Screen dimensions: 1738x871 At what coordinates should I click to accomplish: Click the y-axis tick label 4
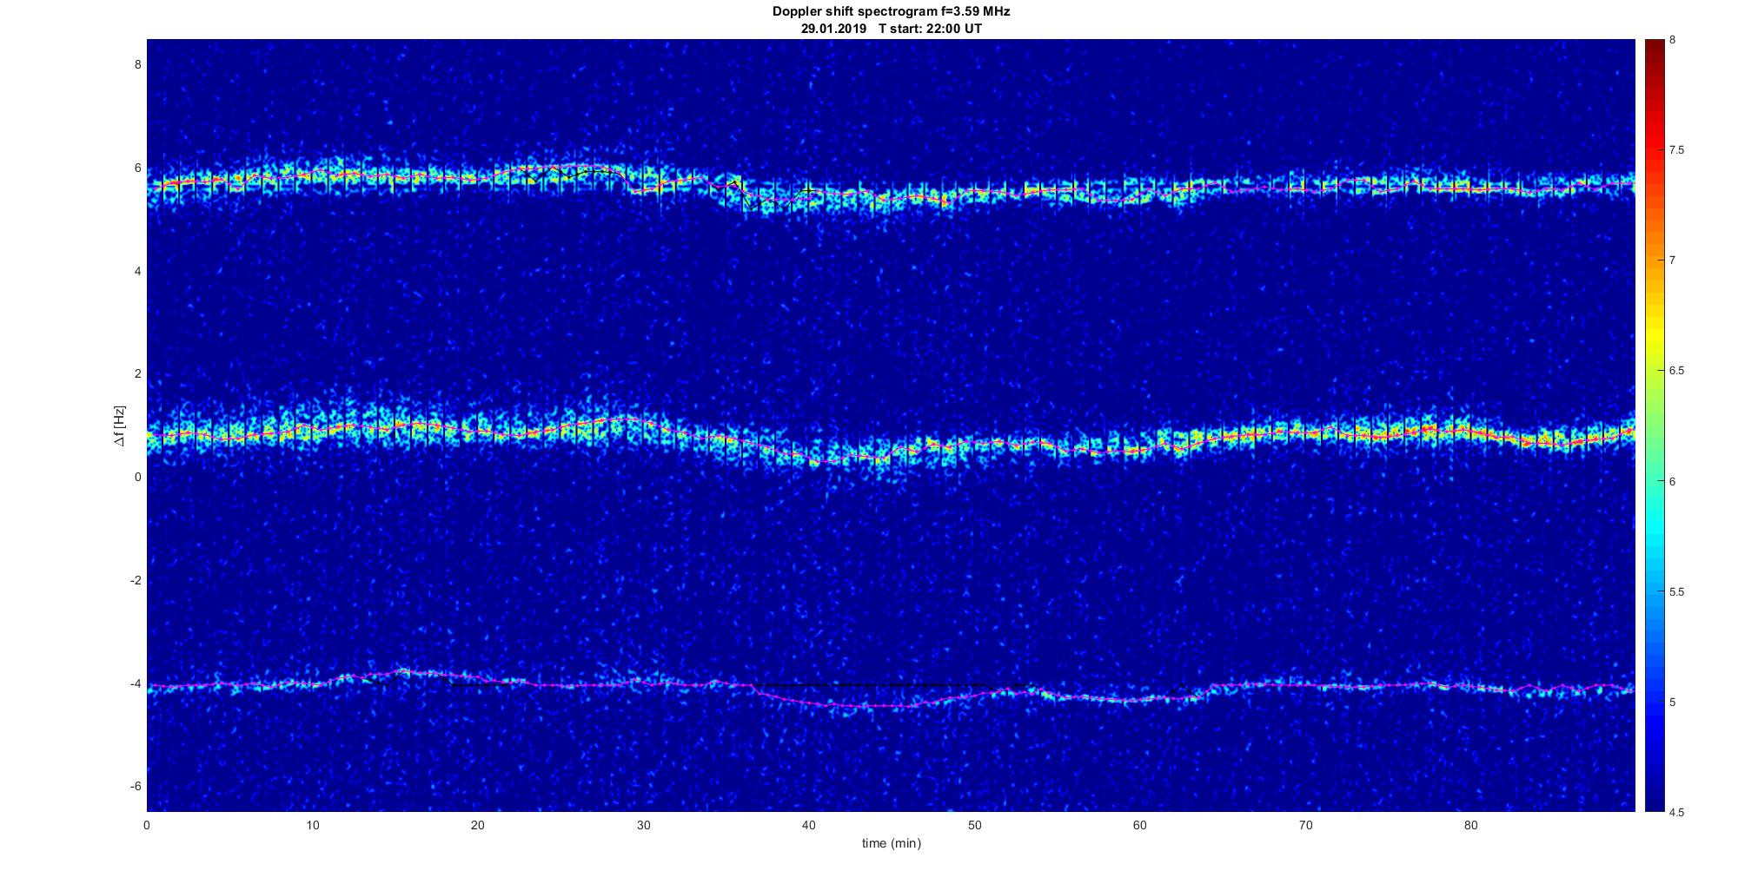137,271
